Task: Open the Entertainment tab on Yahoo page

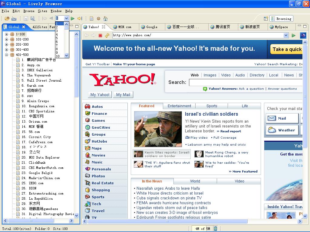Action: [179, 106]
